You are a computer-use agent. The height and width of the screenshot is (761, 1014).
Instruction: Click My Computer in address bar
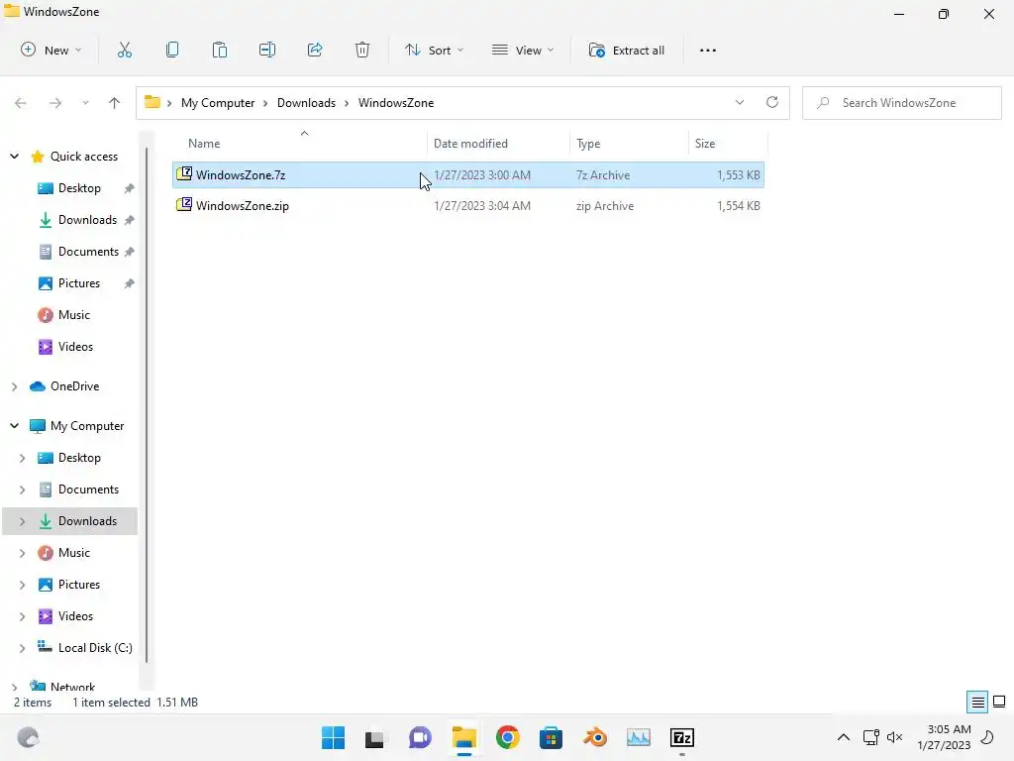click(218, 103)
